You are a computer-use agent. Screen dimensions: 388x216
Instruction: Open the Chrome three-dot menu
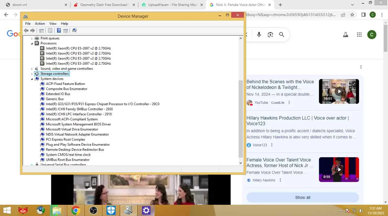coord(382,15)
